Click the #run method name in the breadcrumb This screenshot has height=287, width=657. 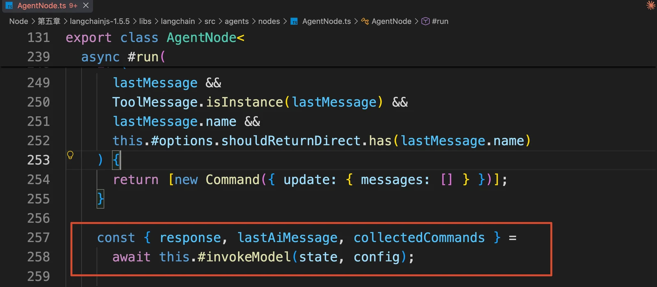440,21
